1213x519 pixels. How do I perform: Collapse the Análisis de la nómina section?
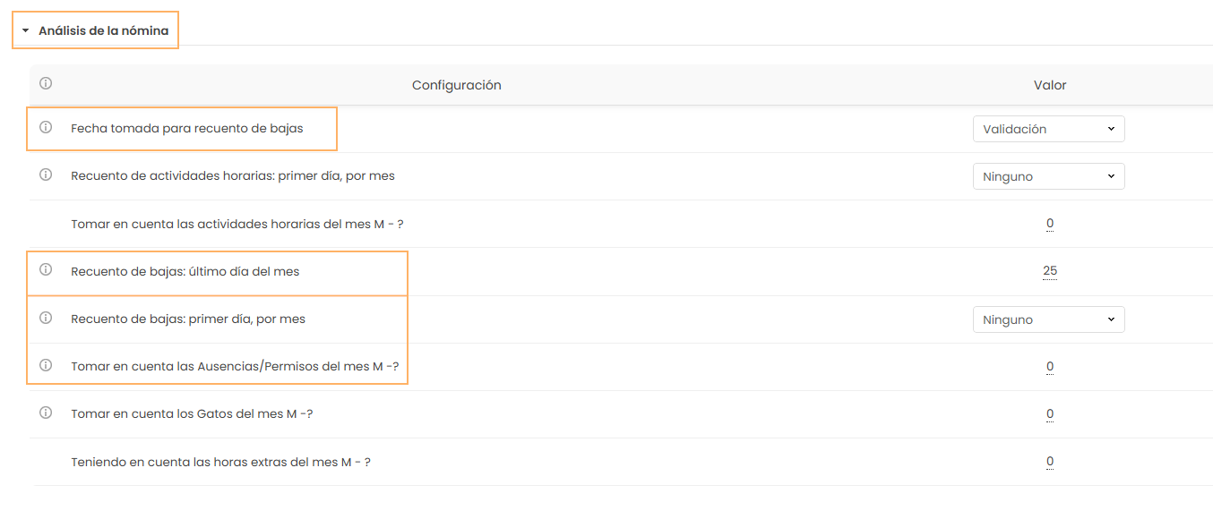(26, 30)
